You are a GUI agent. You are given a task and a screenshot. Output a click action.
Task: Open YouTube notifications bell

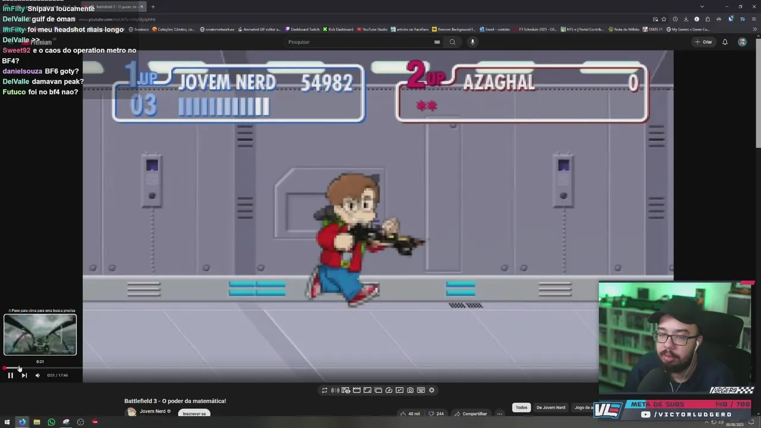pos(725,42)
